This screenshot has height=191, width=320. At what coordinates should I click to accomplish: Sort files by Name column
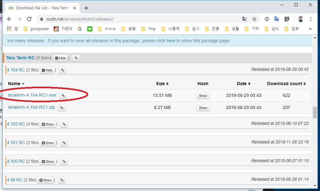(16, 84)
